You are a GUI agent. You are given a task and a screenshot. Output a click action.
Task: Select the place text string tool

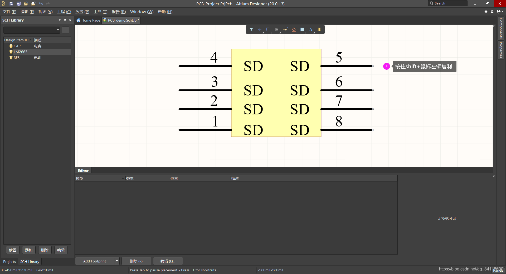[311, 29]
